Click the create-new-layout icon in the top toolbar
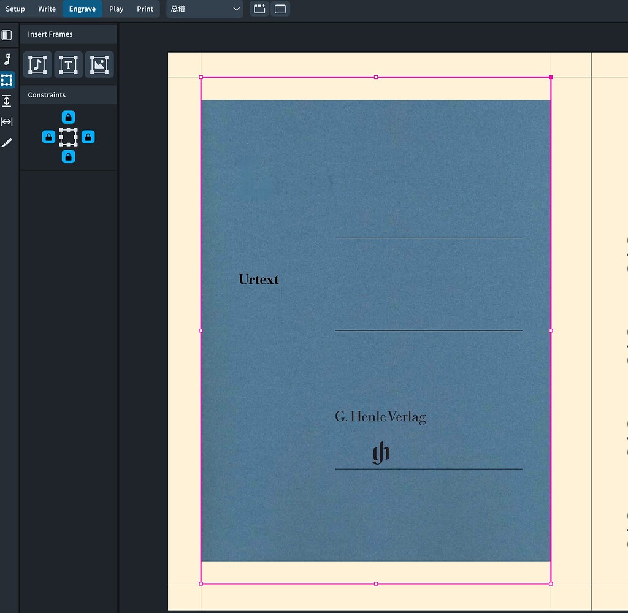This screenshot has height=613, width=628. click(258, 9)
